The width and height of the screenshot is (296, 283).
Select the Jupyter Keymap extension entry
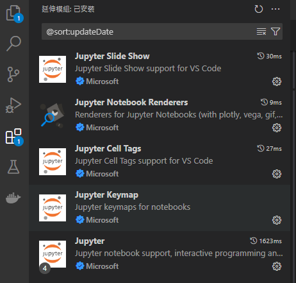[160, 208]
